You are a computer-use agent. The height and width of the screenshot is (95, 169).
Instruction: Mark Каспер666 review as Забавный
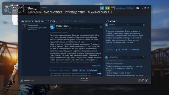tap(92, 70)
